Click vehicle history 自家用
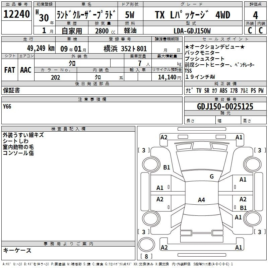The image size is (268, 268). coord(72,31)
